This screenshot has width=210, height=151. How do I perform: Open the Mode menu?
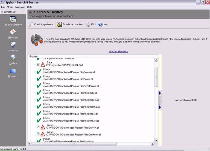[x=10, y=7]
